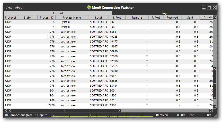This screenshot has width=223, height=123.
Task: Click the 203 B/s received rate
Action: click(x=180, y=115)
